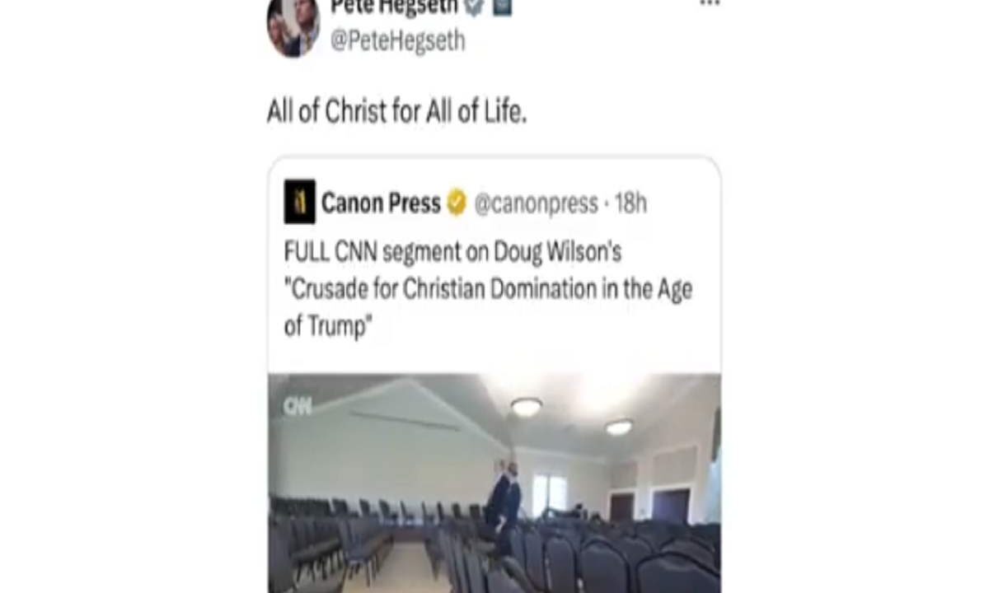989x593 pixels.
Task: Click the round ceiling light in the video
Action: pos(526,407)
